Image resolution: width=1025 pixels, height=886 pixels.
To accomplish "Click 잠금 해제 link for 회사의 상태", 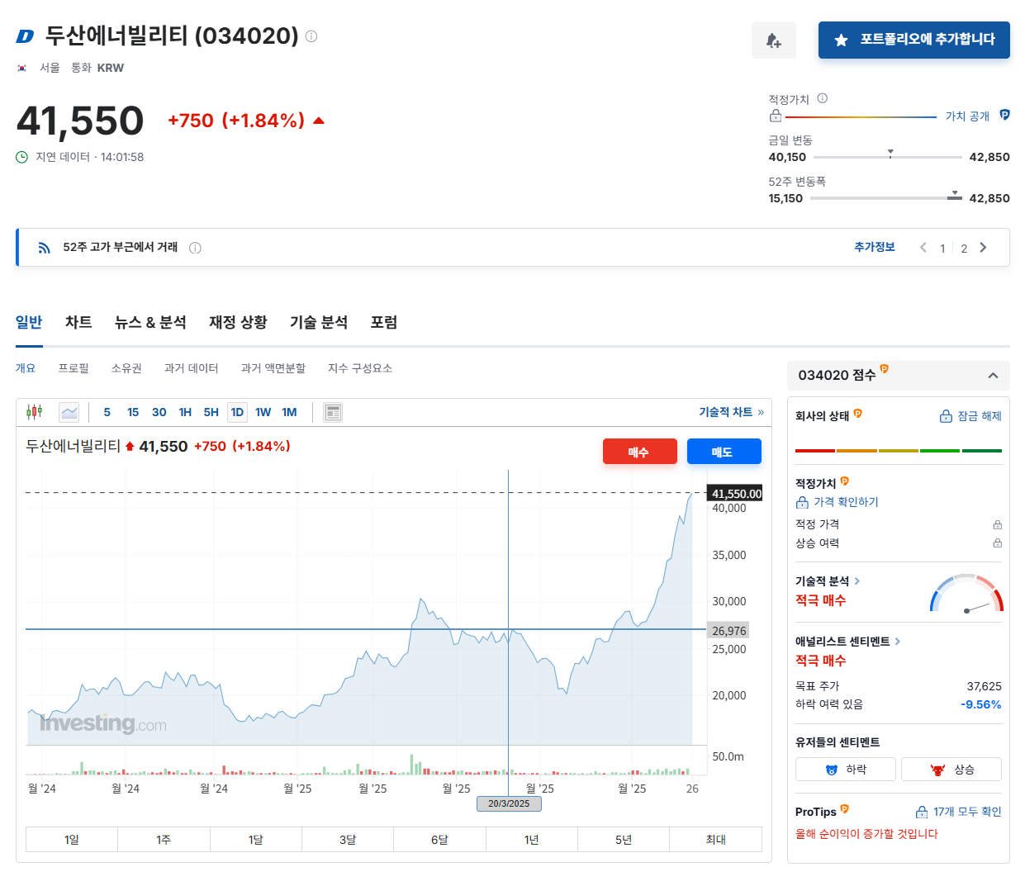I will [x=970, y=416].
